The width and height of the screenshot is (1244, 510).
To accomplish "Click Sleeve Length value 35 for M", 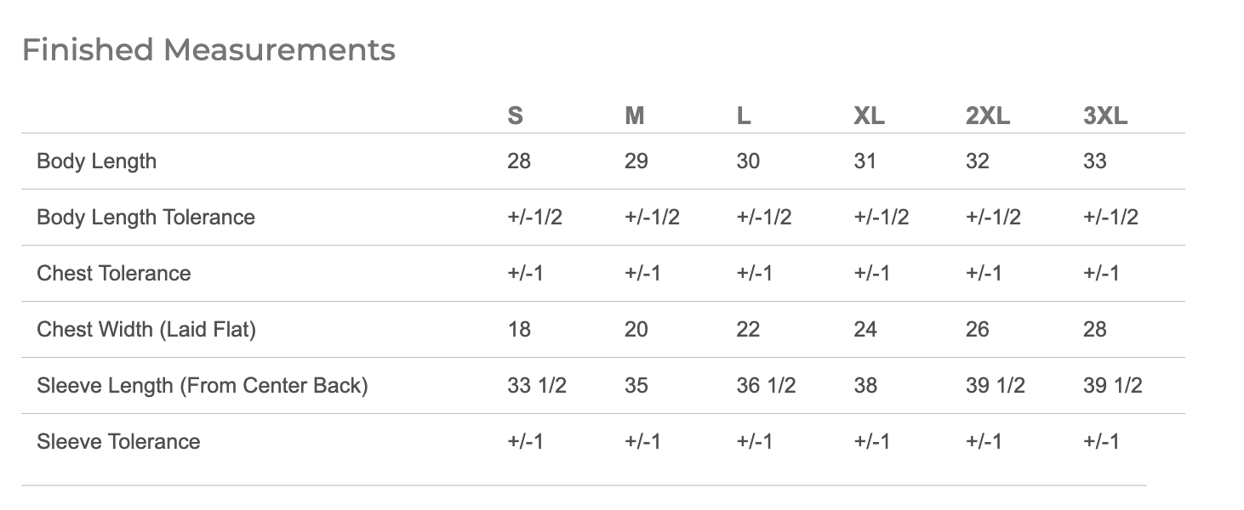I will point(636,386).
